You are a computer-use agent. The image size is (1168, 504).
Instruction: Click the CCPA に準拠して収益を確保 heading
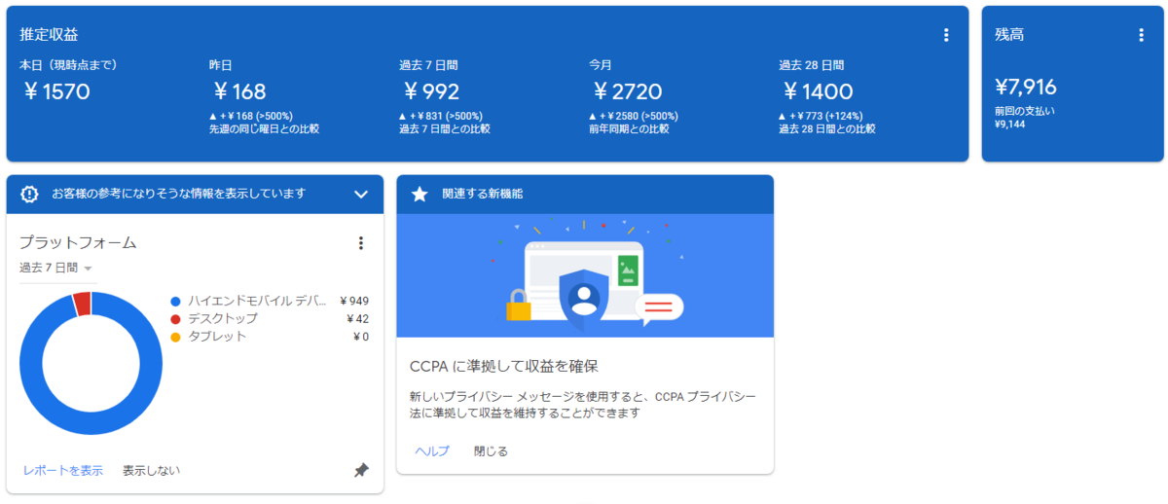[503, 366]
